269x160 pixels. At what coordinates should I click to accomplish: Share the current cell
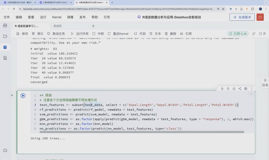tap(240, 89)
